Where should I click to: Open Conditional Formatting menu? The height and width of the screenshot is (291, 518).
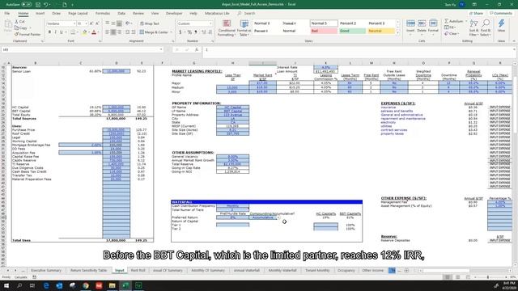[x=227, y=28]
